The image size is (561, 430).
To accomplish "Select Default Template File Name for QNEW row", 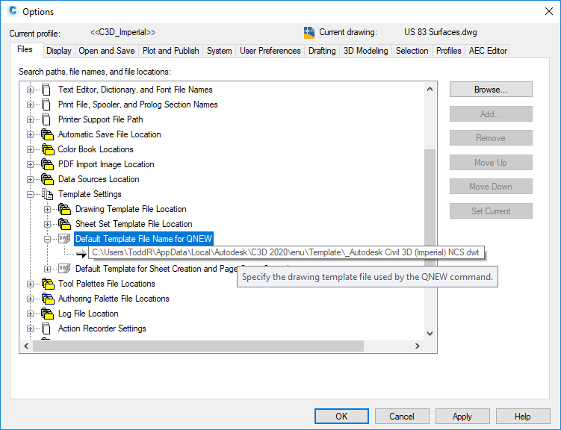I will [x=144, y=239].
